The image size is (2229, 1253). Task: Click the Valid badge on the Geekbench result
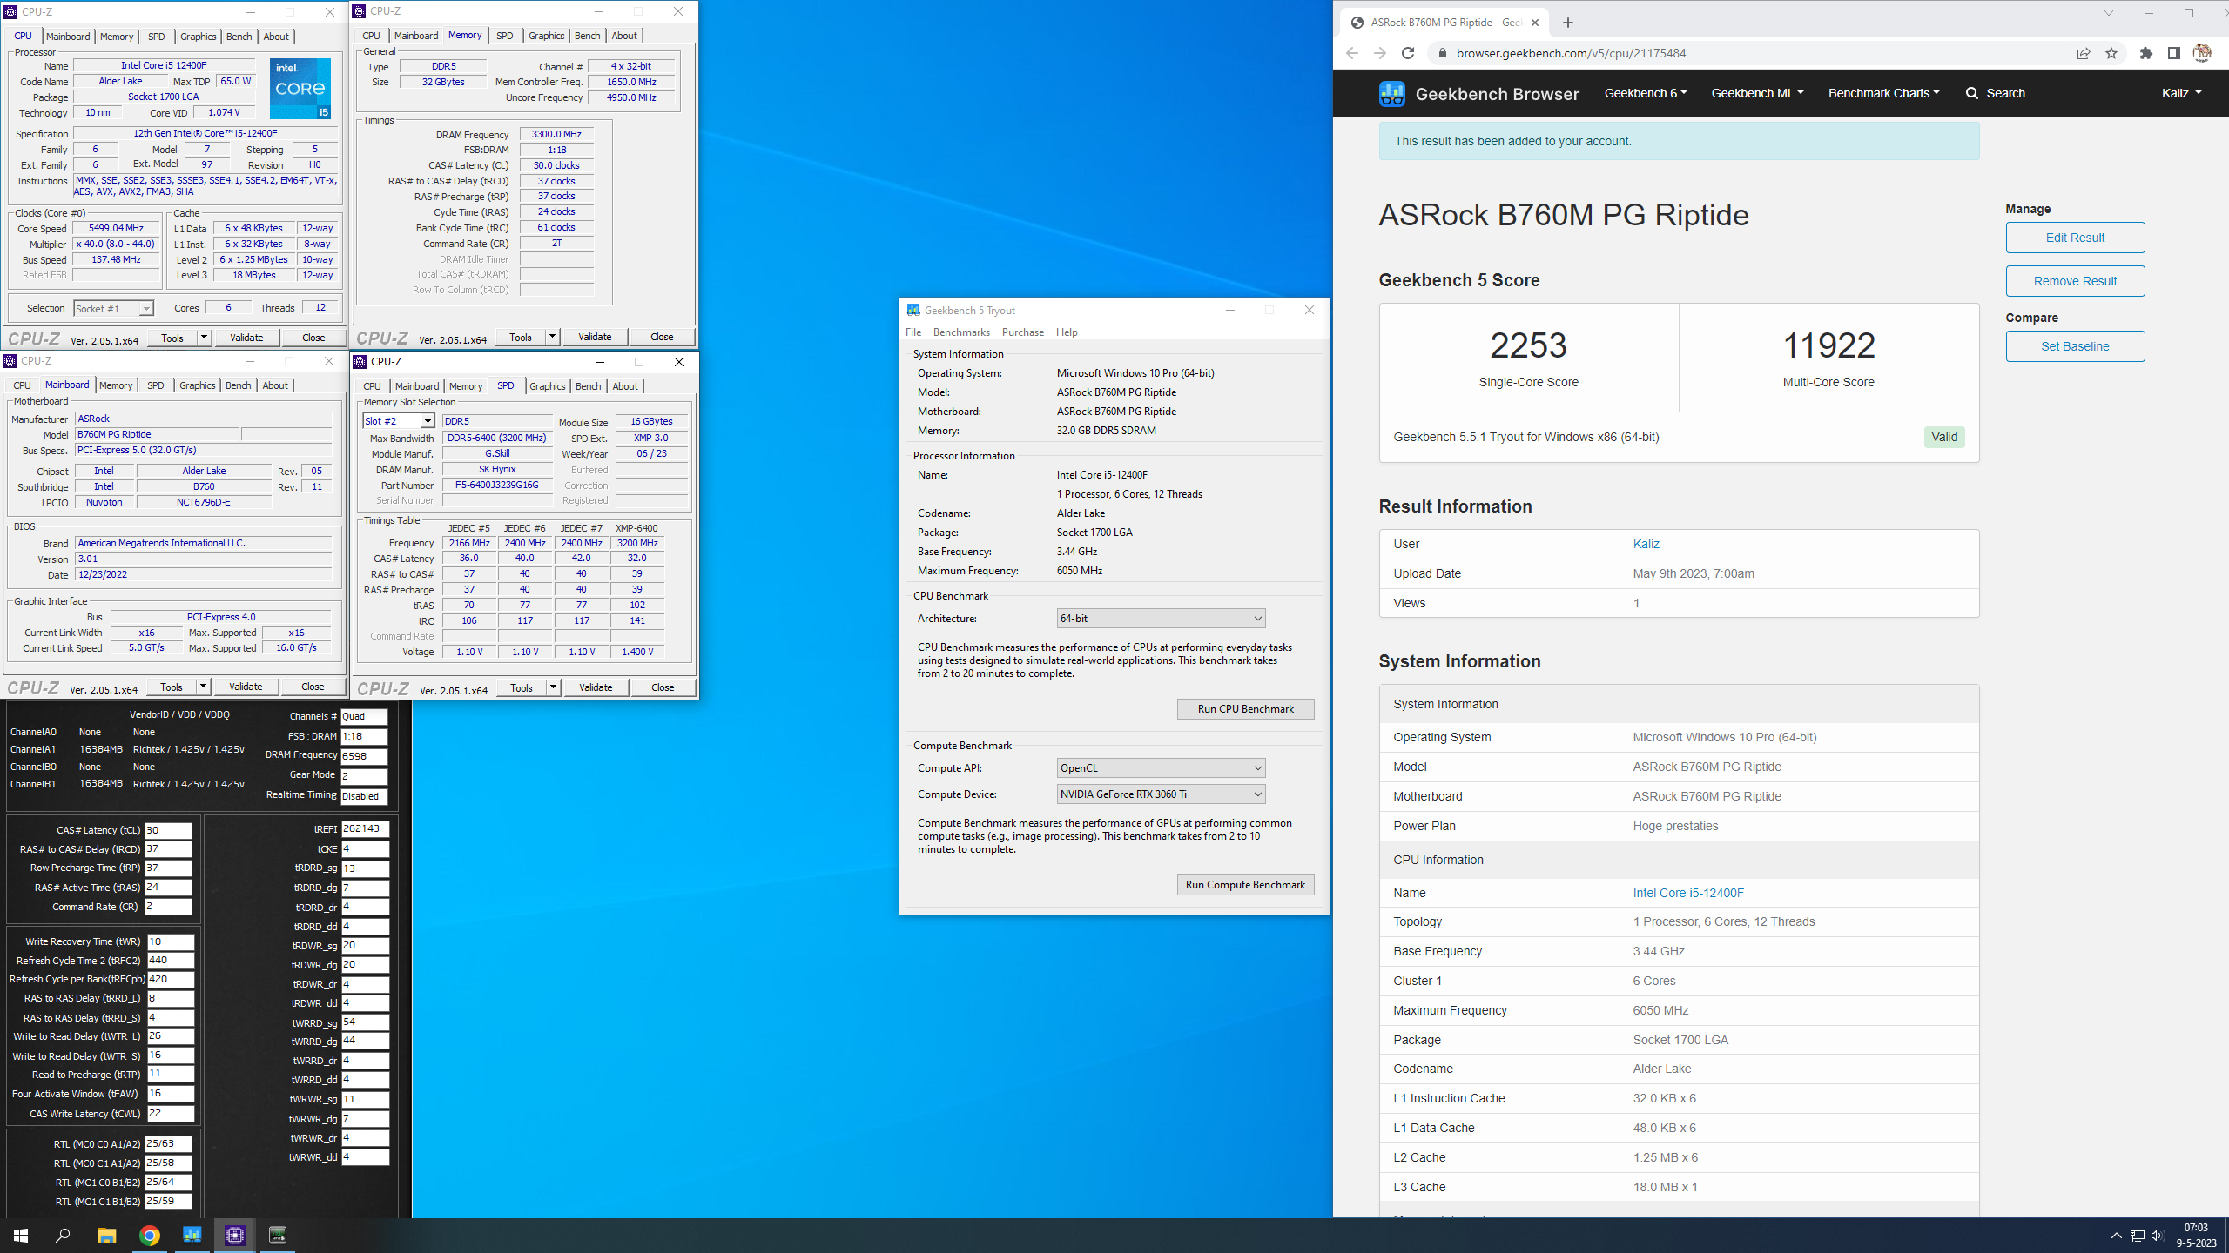coord(1944,438)
